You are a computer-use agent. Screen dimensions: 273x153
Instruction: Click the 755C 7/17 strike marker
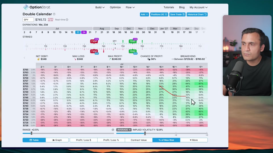133,51
